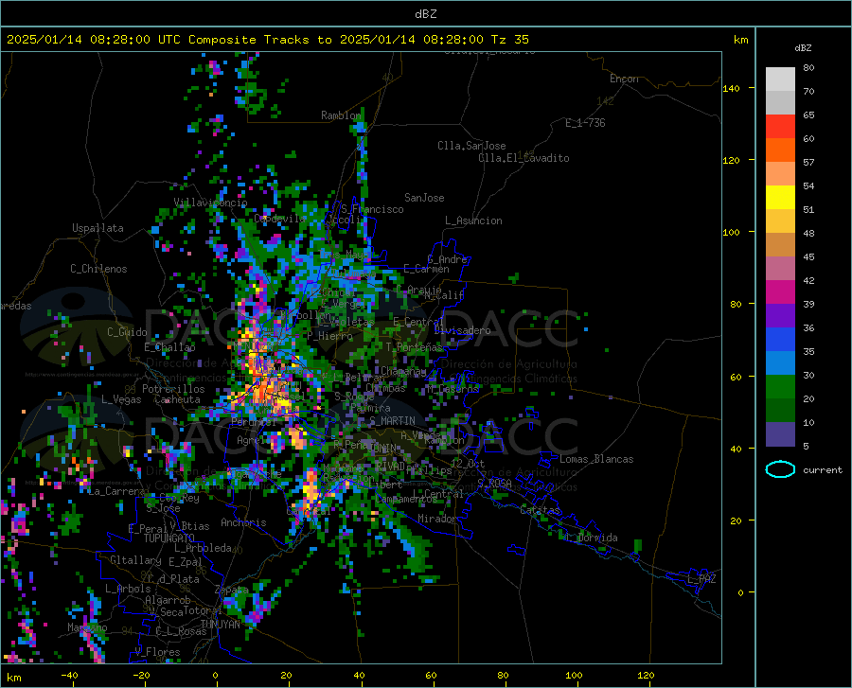The height and width of the screenshot is (688, 852).
Task: Select the magenta 39 dBZ color swatch
Action: tap(780, 292)
